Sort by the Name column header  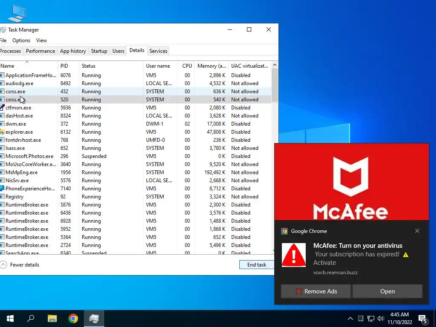[29, 66]
